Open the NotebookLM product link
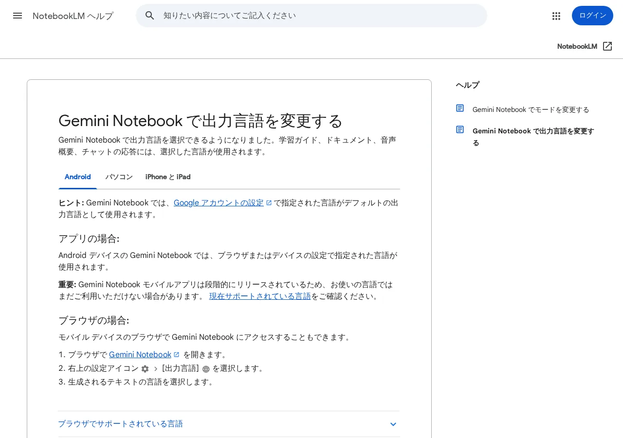 577,46
